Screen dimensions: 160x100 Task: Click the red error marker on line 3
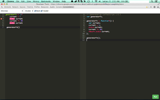tap(1, 19)
